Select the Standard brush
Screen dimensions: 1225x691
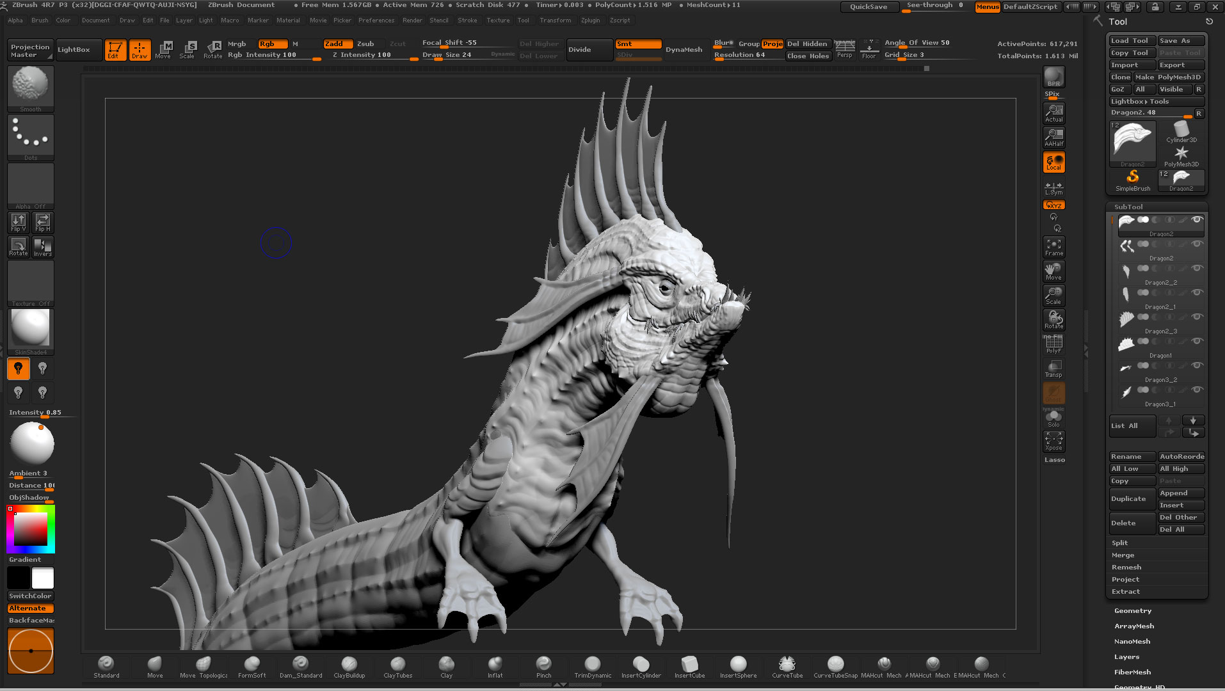[106, 667]
